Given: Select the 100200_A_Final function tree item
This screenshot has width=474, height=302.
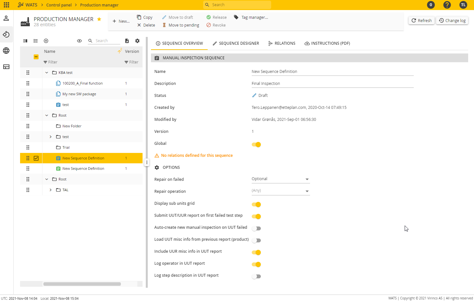Looking at the screenshot, I should pyautogui.click(x=83, y=83).
